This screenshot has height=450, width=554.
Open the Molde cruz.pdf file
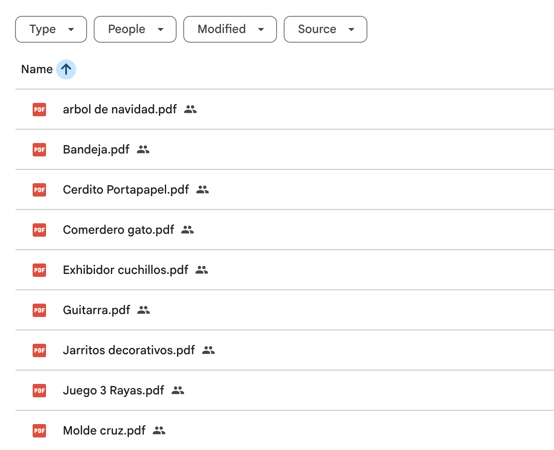[104, 431]
